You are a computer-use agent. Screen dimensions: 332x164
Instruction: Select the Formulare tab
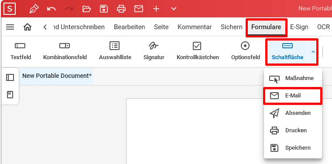266,27
